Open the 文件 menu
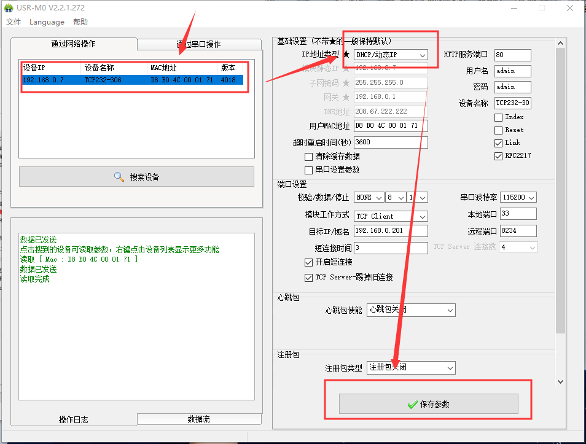586x444 pixels. click(14, 22)
